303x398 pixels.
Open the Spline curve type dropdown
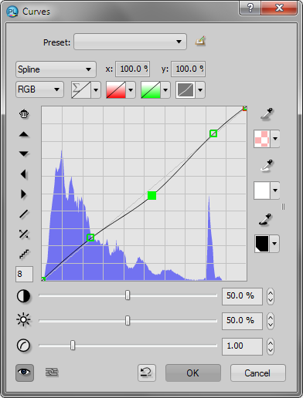tap(56, 69)
